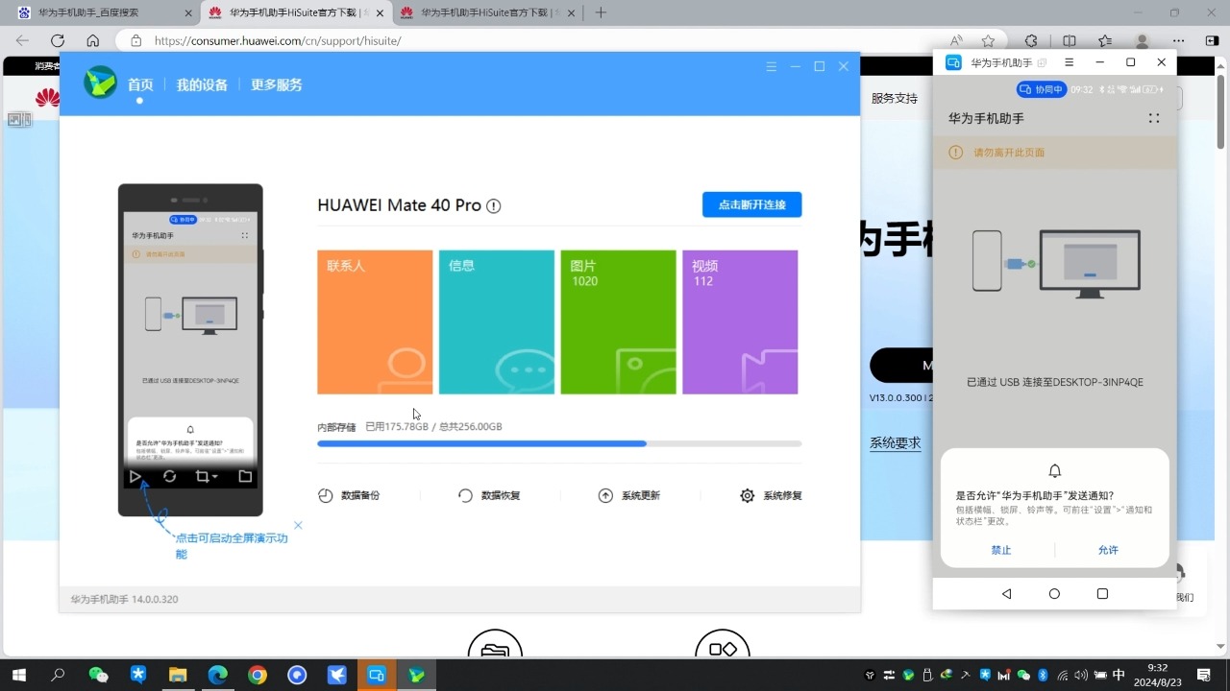Tap the Android home circle button
Image resolution: width=1230 pixels, height=691 pixels.
(x=1054, y=594)
